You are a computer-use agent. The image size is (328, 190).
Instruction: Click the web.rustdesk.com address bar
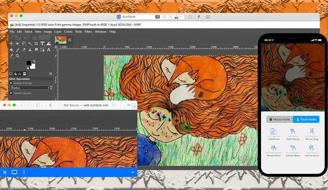pyautogui.click(x=86, y=105)
